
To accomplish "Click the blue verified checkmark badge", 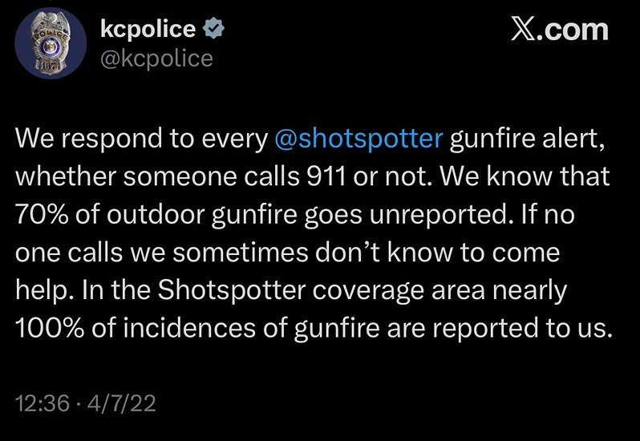I will (x=214, y=29).
